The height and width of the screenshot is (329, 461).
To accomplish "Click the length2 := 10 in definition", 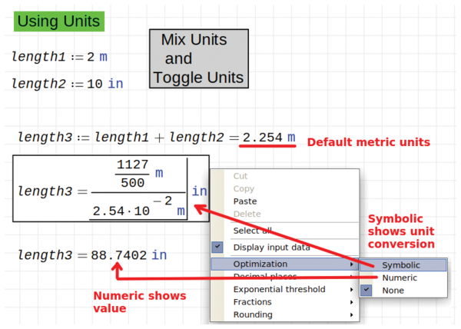I will pyautogui.click(x=67, y=84).
